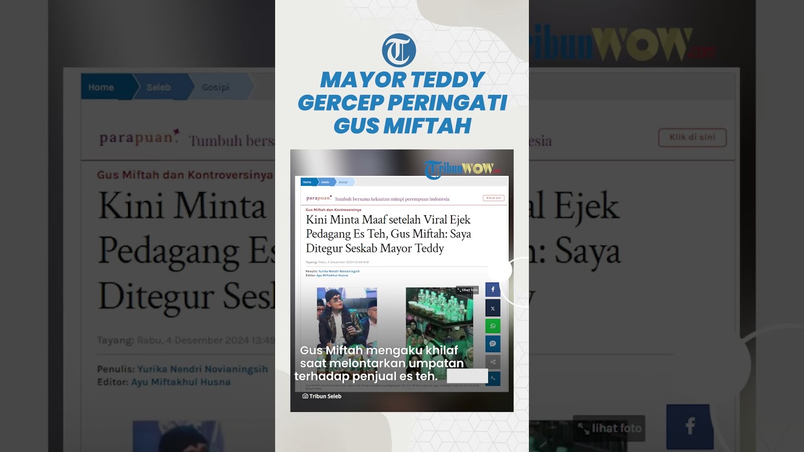Click the 'Gus Miftah mengaku khilaf' subtitle caption
The width and height of the screenshot is (804, 452).
379,363
